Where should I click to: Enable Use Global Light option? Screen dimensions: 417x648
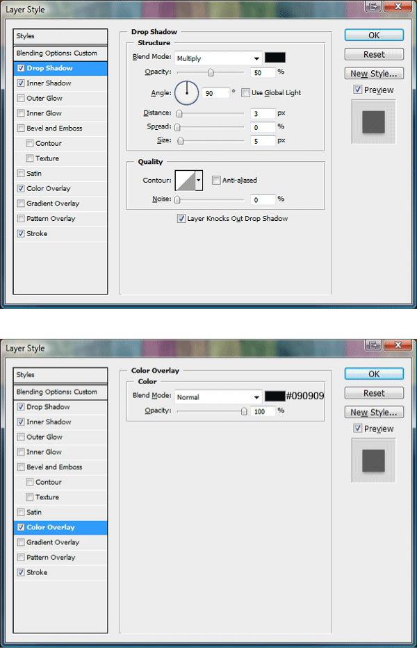[246, 93]
